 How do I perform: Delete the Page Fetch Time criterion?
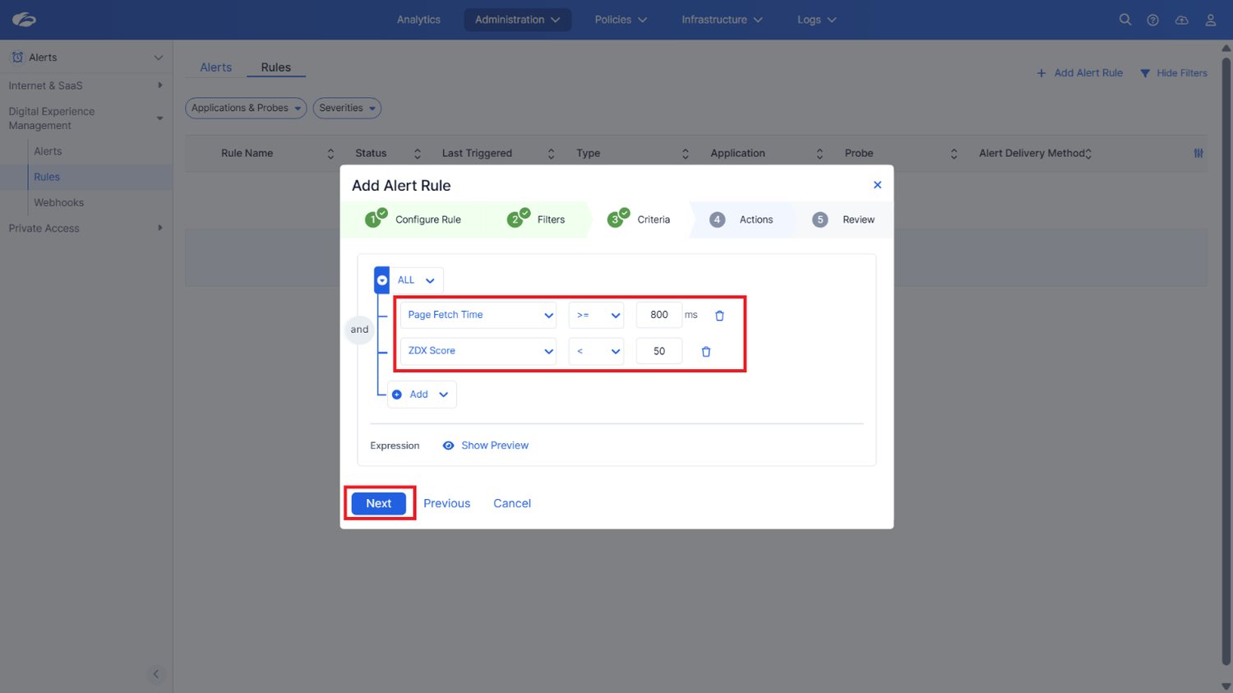(x=720, y=316)
